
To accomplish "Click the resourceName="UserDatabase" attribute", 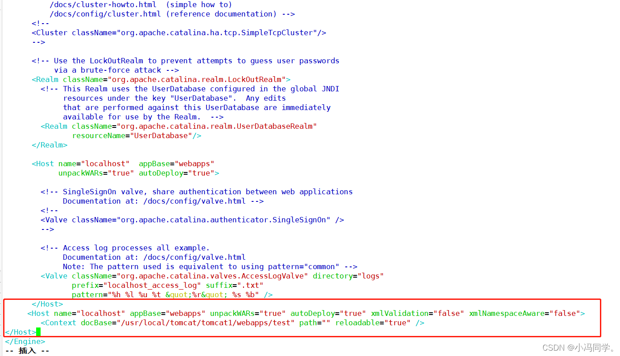I will coord(132,135).
